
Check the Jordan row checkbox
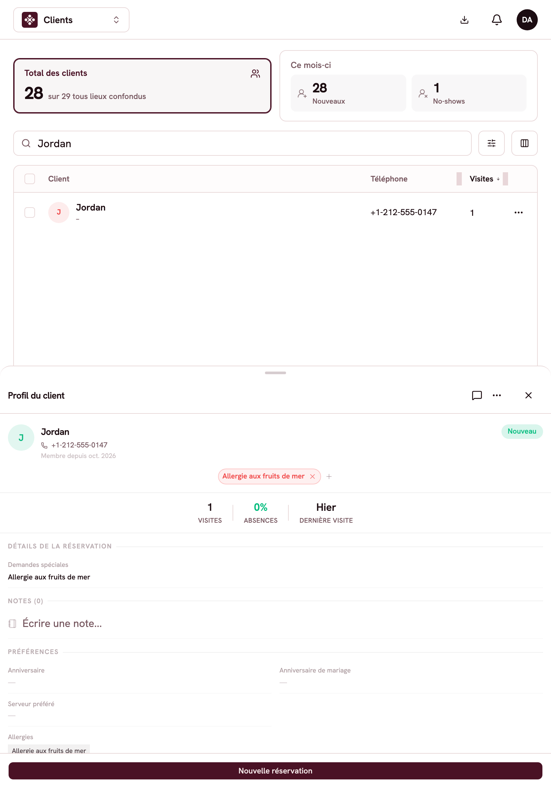click(30, 213)
